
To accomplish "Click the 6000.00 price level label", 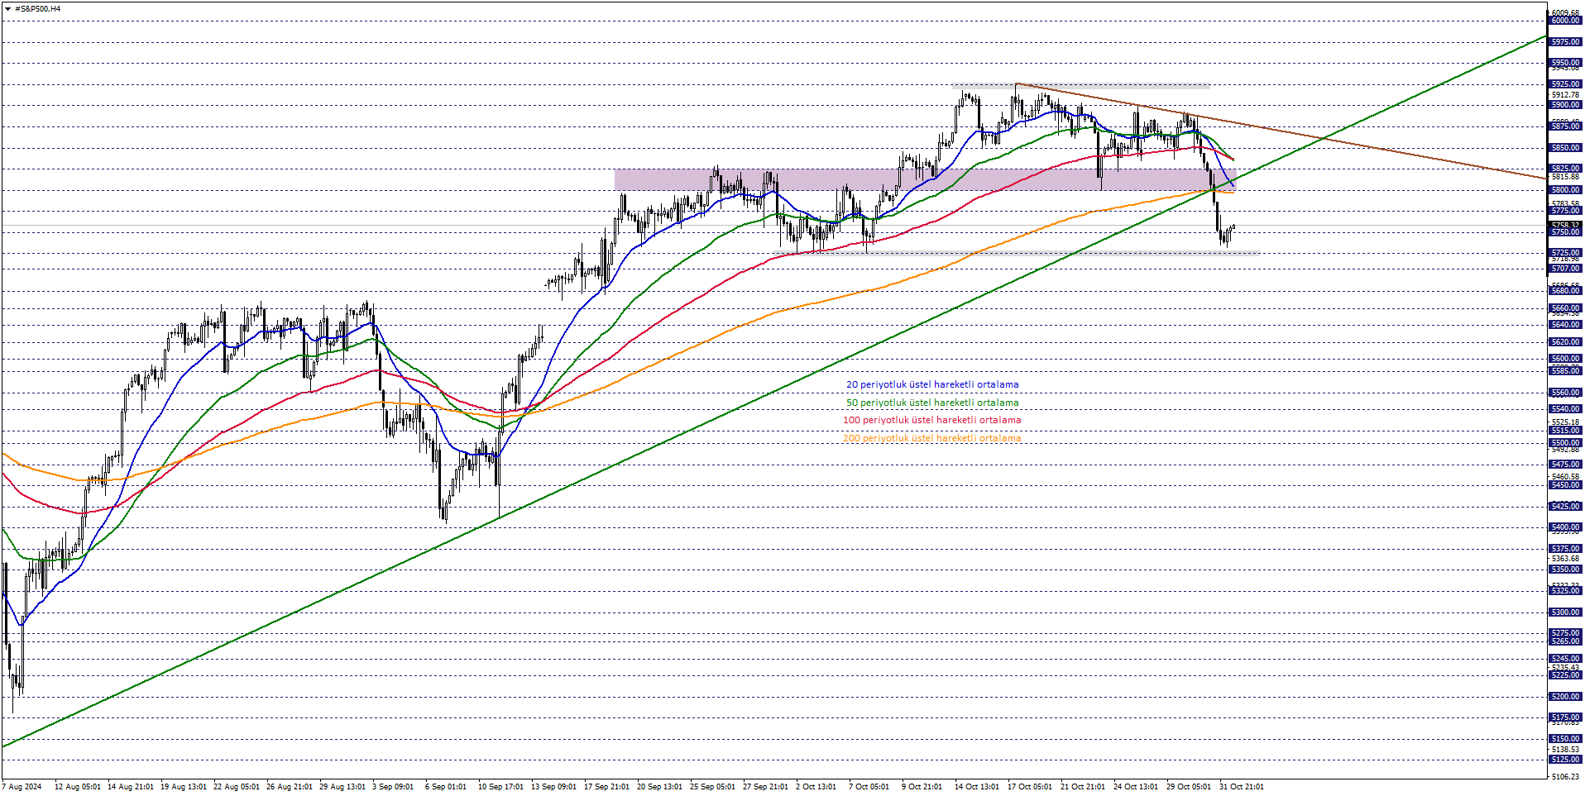I will [x=1565, y=21].
